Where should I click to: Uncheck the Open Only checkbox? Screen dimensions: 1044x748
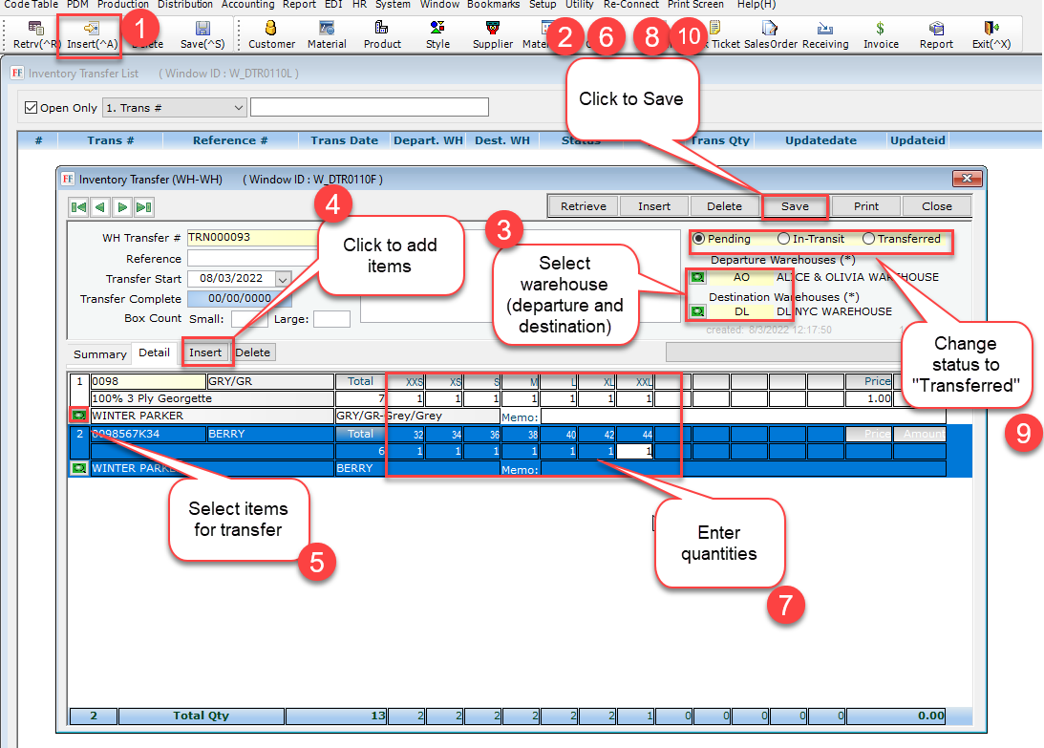(x=32, y=107)
